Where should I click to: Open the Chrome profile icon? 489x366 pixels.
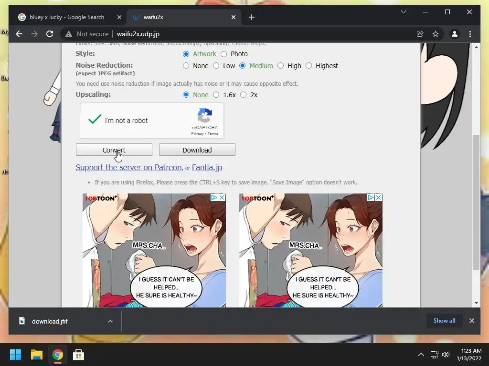455,34
